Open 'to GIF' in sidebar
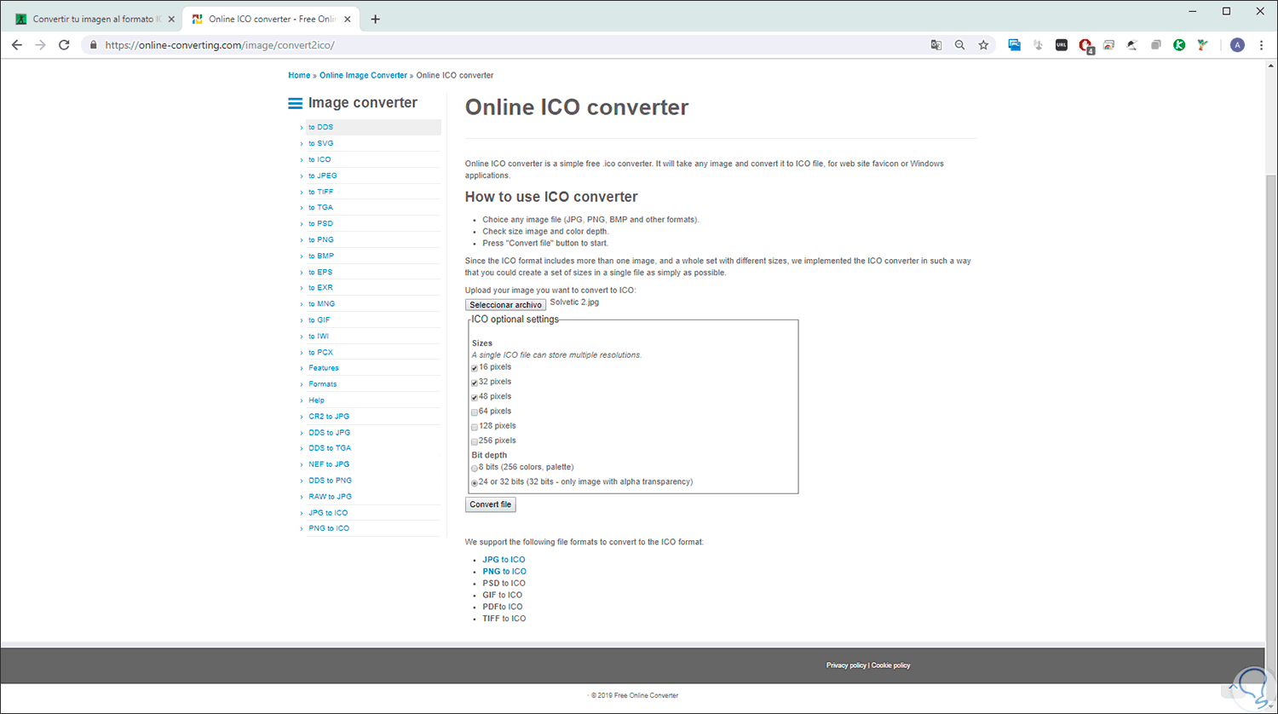 point(319,320)
